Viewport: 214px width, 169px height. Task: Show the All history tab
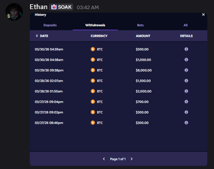185,25
